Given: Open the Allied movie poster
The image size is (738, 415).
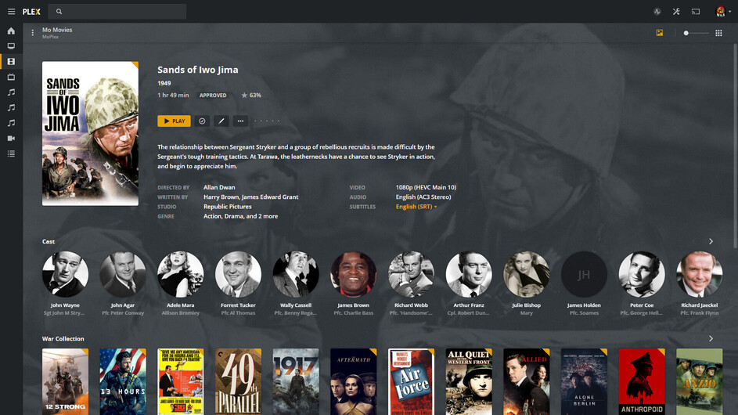Looking at the screenshot, I should click(x=526, y=381).
